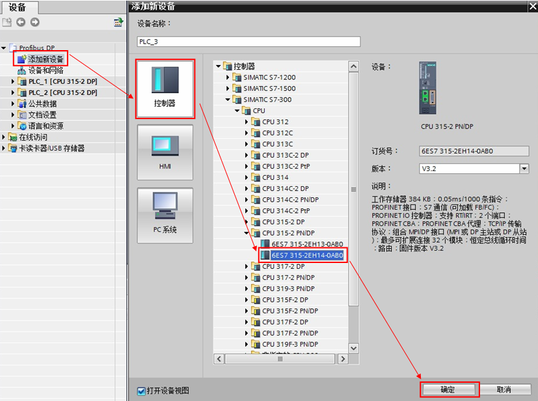538x401 pixels.
Task: Click the PLC_1 CPU icon in tree
Action: (22, 81)
